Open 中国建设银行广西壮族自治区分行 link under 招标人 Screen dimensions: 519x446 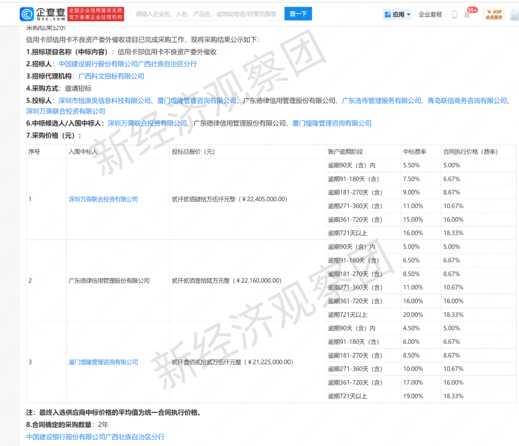(127, 64)
